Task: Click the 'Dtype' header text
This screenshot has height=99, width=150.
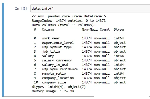Action: [x=119, y=30]
